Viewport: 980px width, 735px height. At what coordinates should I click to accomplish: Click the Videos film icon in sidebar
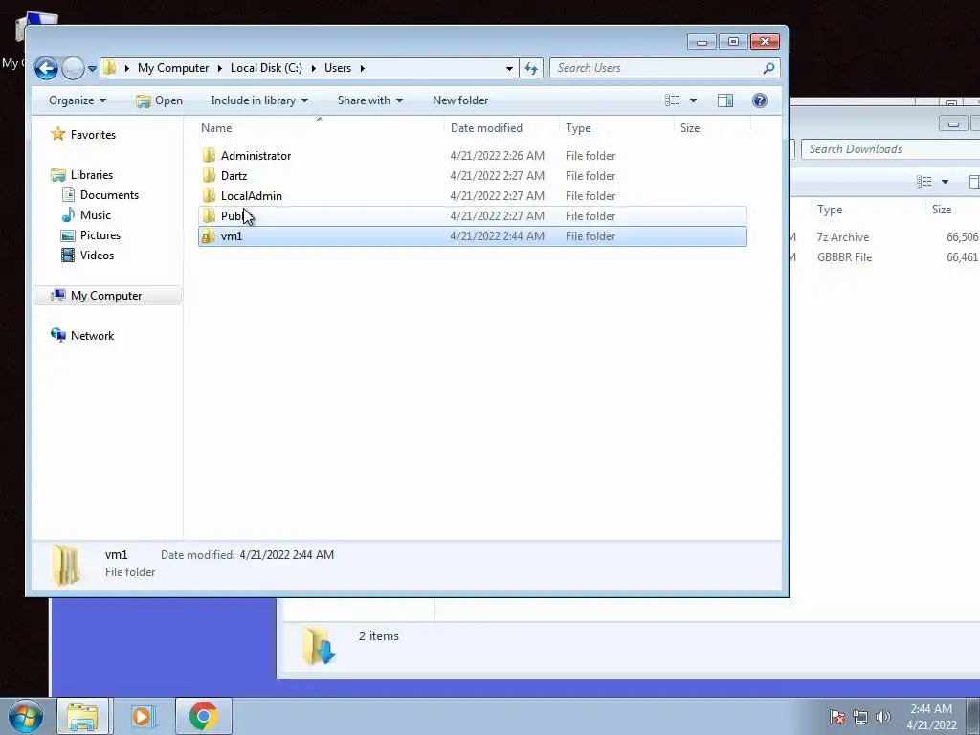[x=68, y=255]
